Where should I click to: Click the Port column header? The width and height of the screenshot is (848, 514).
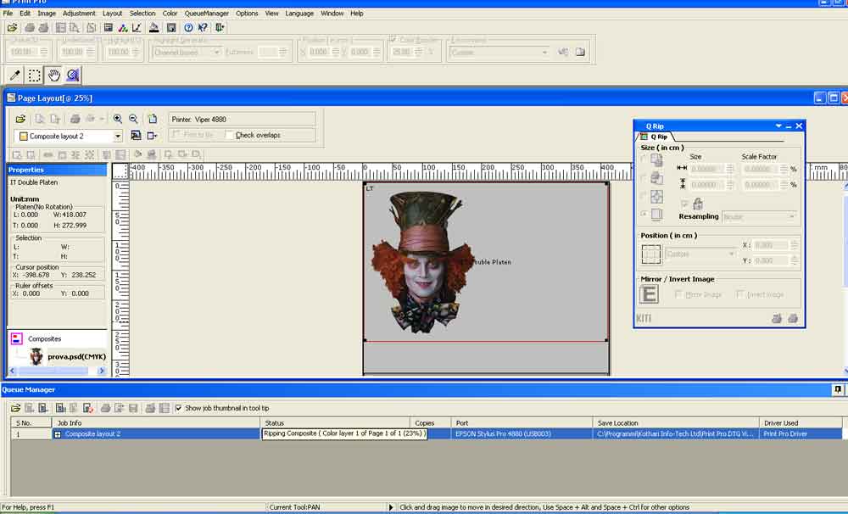(x=522, y=423)
